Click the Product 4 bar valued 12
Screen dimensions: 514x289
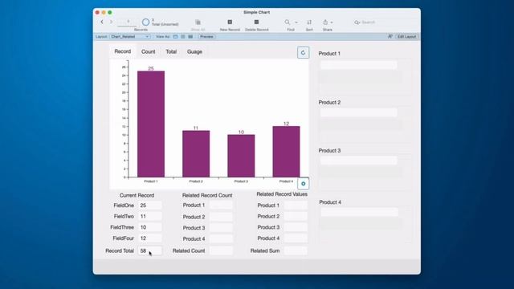286,152
